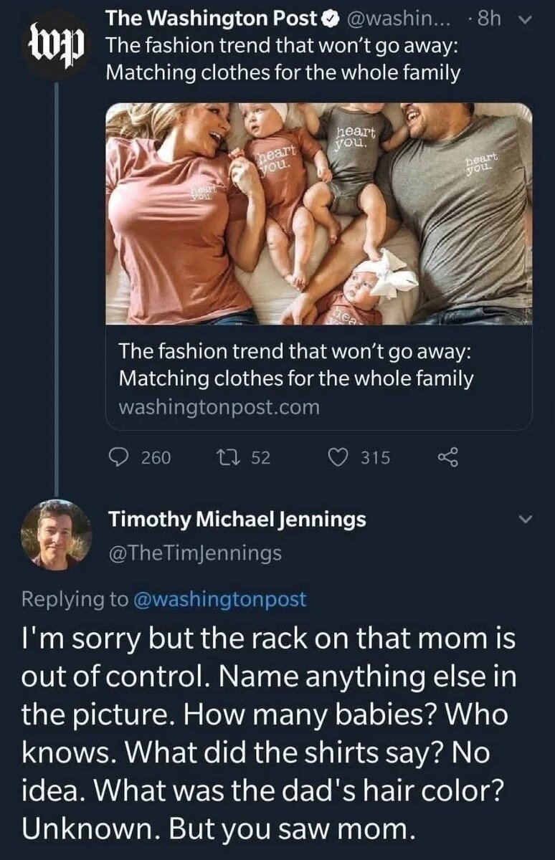
Task: Open the @TheTimJennings handle
Action: point(194,553)
